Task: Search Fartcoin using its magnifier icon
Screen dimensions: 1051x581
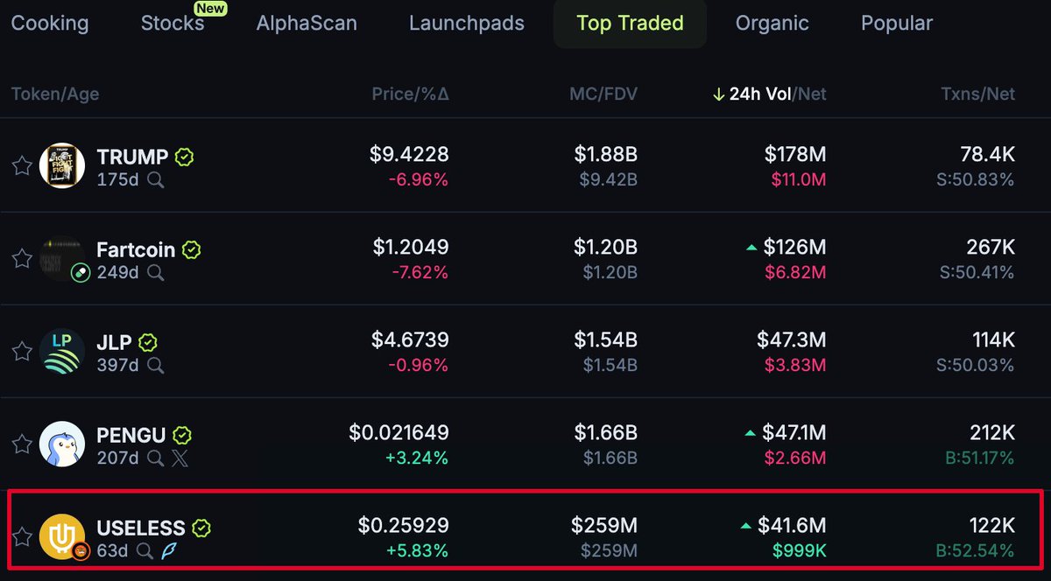Action: coord(155,273)
